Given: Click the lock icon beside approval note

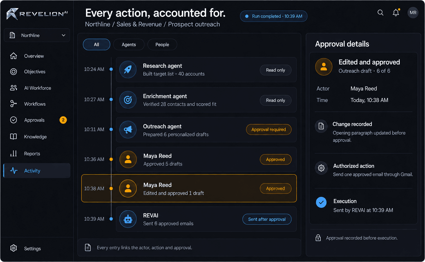Looking at the screenshot, I should point(318,238).
